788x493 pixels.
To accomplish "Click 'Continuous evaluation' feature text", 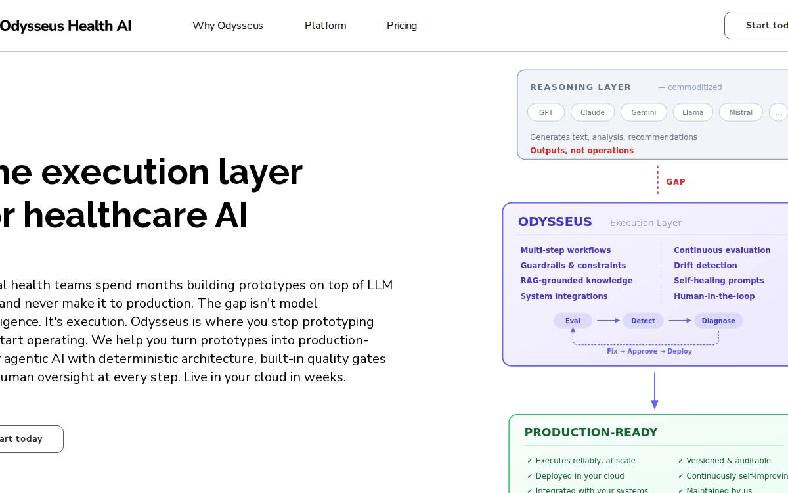I will tap(722, 250).
